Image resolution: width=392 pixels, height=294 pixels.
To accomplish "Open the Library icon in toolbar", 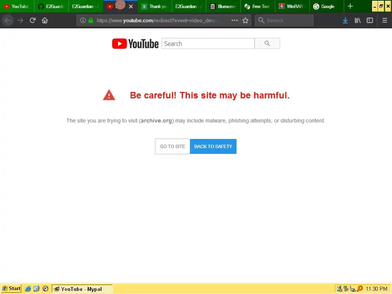I will (358, 20).
